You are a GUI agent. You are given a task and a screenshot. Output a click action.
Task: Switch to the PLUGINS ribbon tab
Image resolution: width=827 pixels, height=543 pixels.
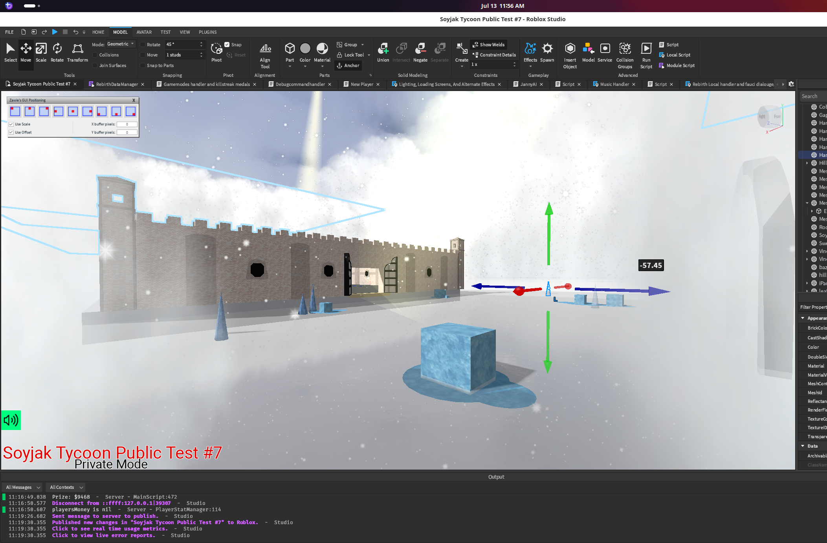click(207, 32)
